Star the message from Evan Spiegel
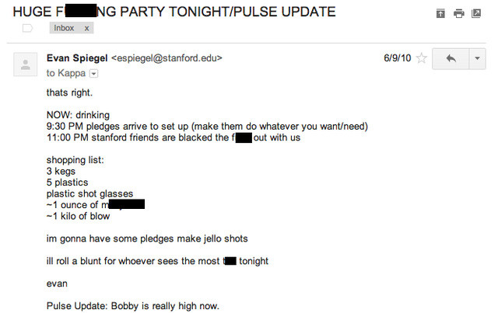Image resolution: width=498 pixels, height=313 pixels. [x=421, y=58]
